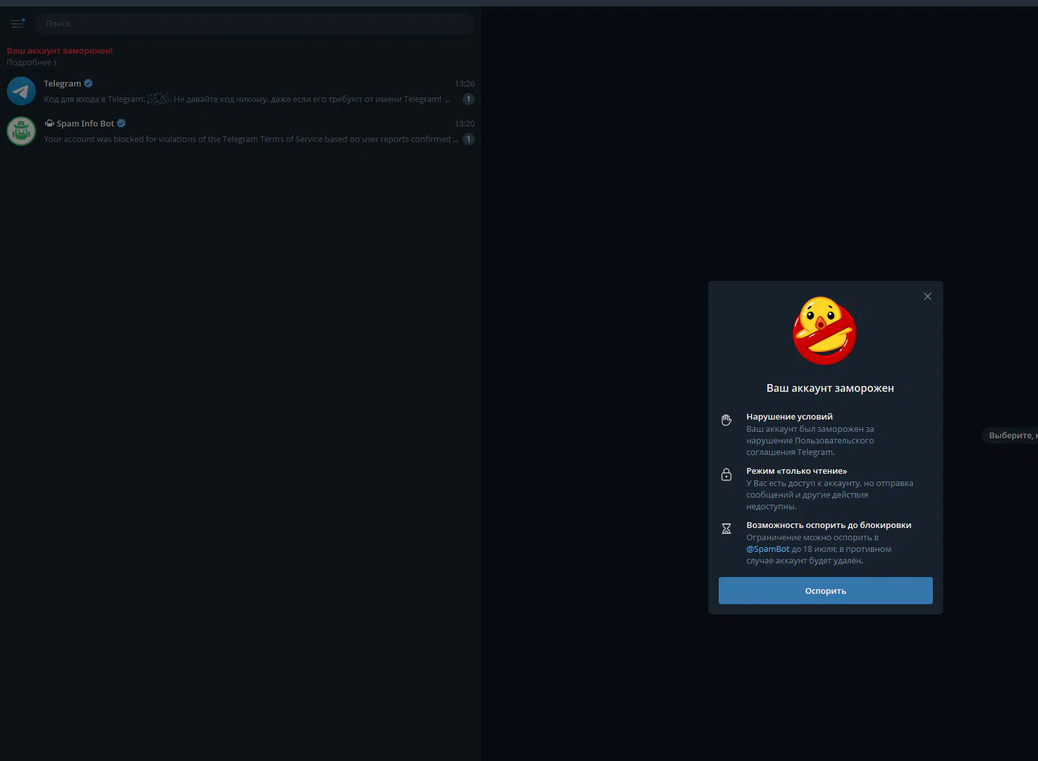Click the hourglass icon beside Возможность оспорить
This screenshot has width=1038, height=761.
point(726,529)
